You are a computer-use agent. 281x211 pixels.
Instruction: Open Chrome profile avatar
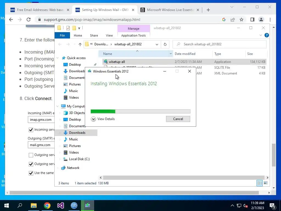261,20
